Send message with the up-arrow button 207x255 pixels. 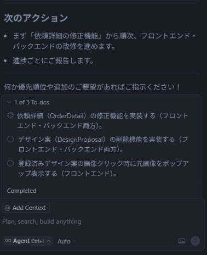click(x=195, y=241)
